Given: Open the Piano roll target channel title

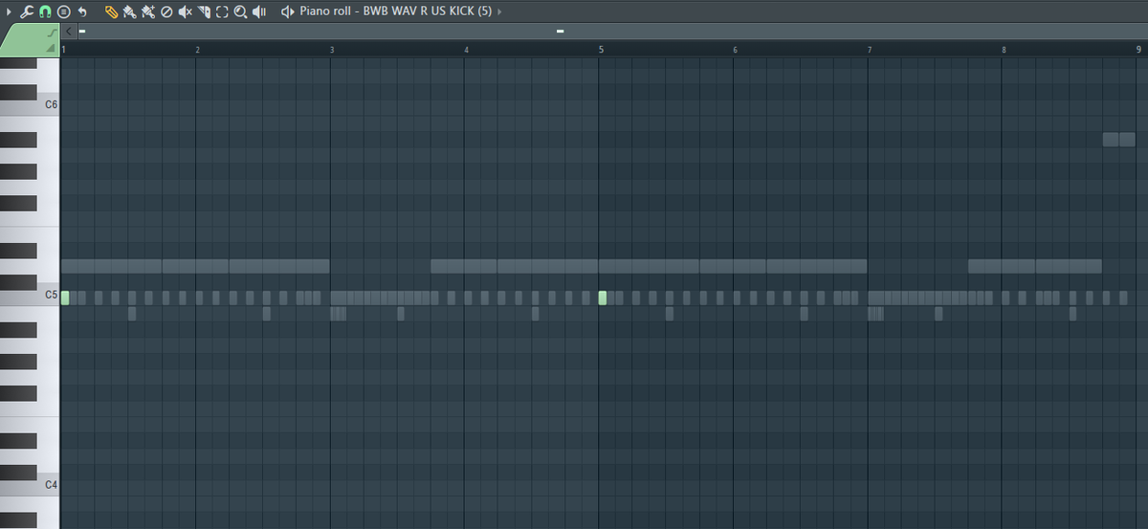Looking at the screenshot, I should click(395, 11).
